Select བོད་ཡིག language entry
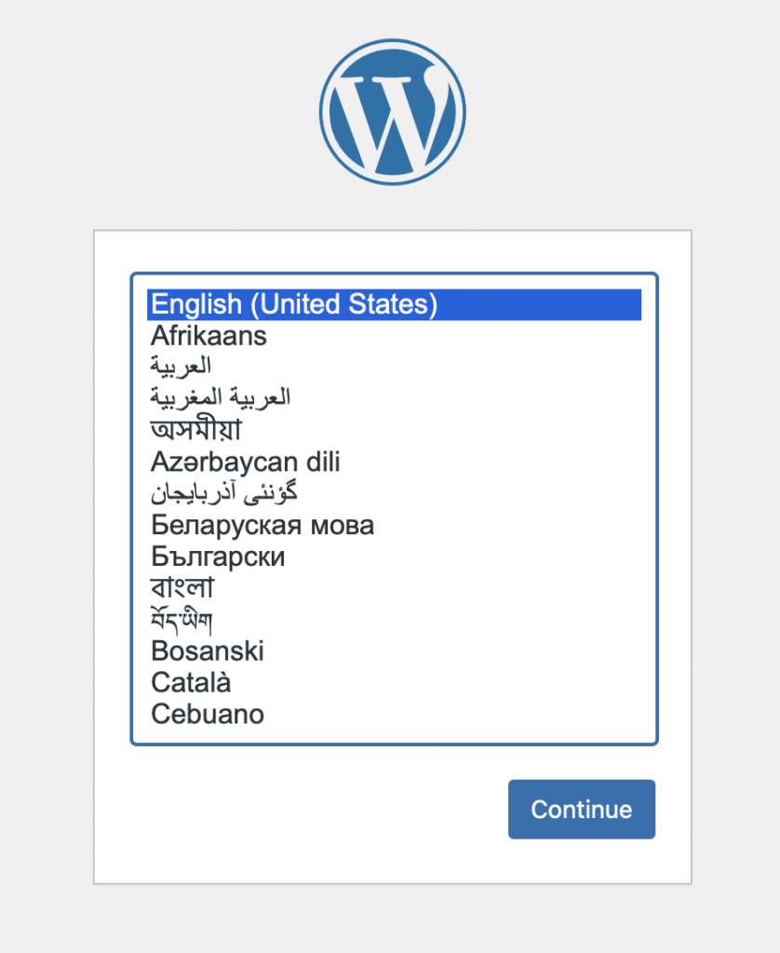The width and height of the screenshot is (780, 953). pos(394,620)
